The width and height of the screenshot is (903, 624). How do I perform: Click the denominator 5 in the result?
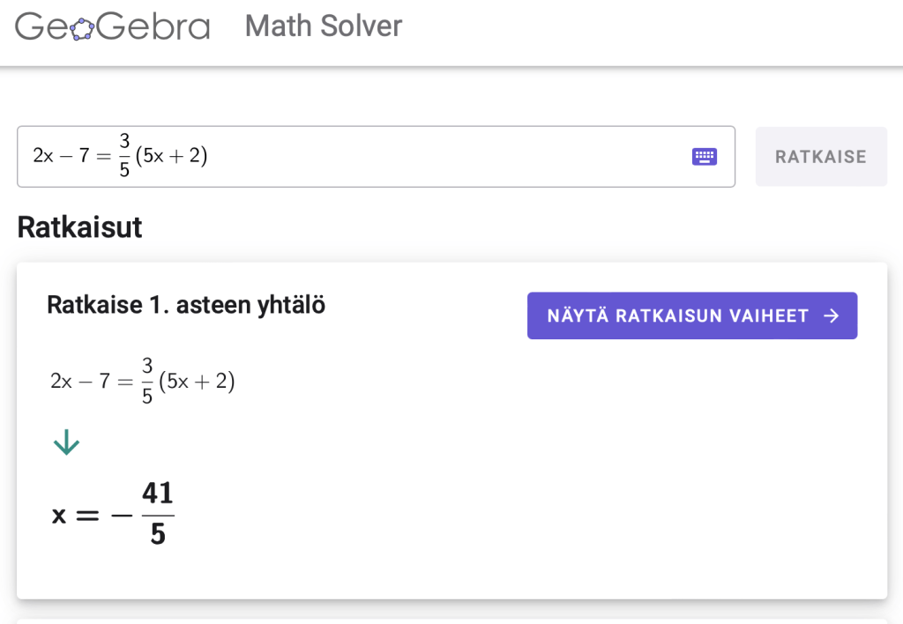(x=158, y=534)
